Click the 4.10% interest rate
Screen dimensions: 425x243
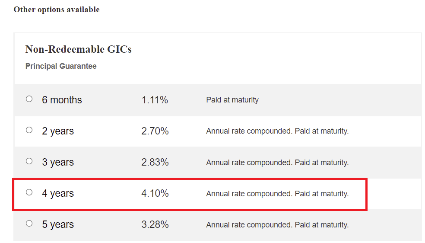point(155,193)
